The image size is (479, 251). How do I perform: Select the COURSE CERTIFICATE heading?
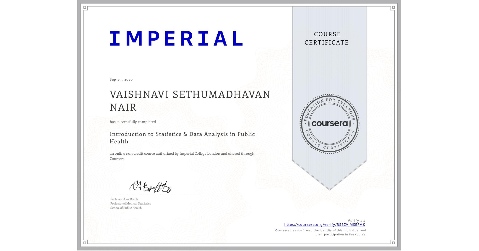click(x=326, y=38)
